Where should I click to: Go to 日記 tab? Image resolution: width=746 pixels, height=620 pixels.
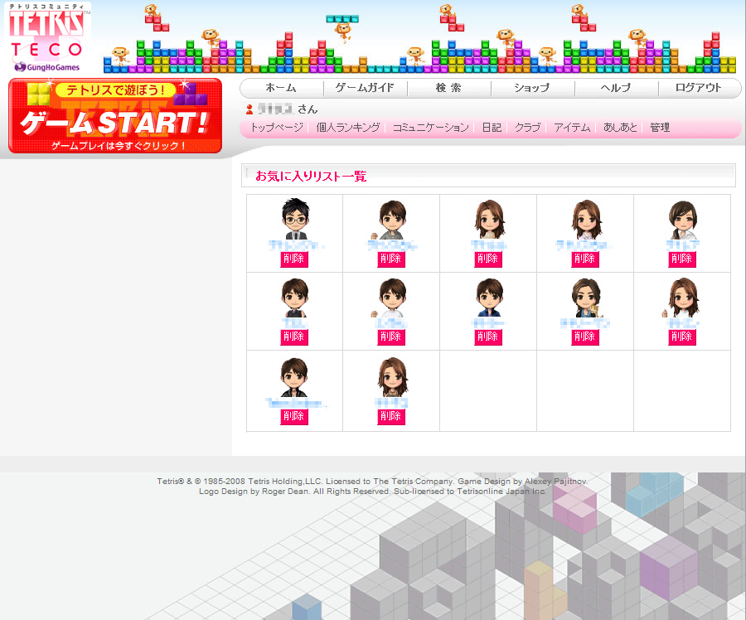492,128
